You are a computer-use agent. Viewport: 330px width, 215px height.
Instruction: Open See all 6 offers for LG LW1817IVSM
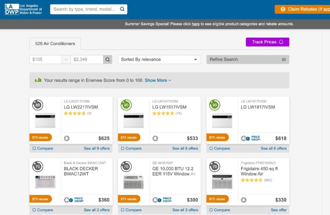click(274, 148)
